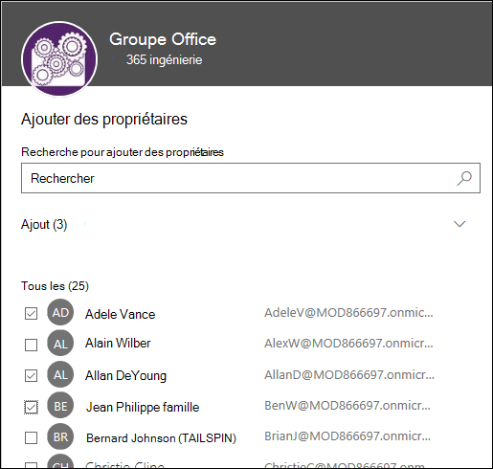Select the name Allan DeYoung
Viewport: 493px width, 469px height.
tap(125, 376)
